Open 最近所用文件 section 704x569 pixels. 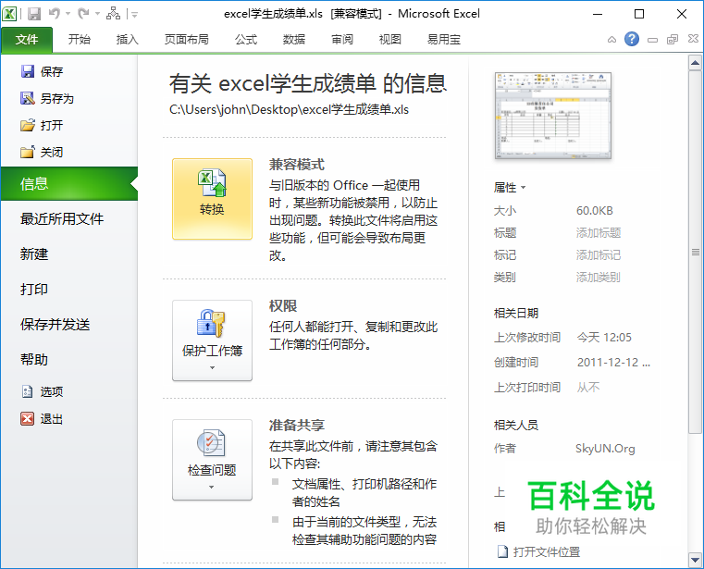pyautogui.click(x=61, y=218)
